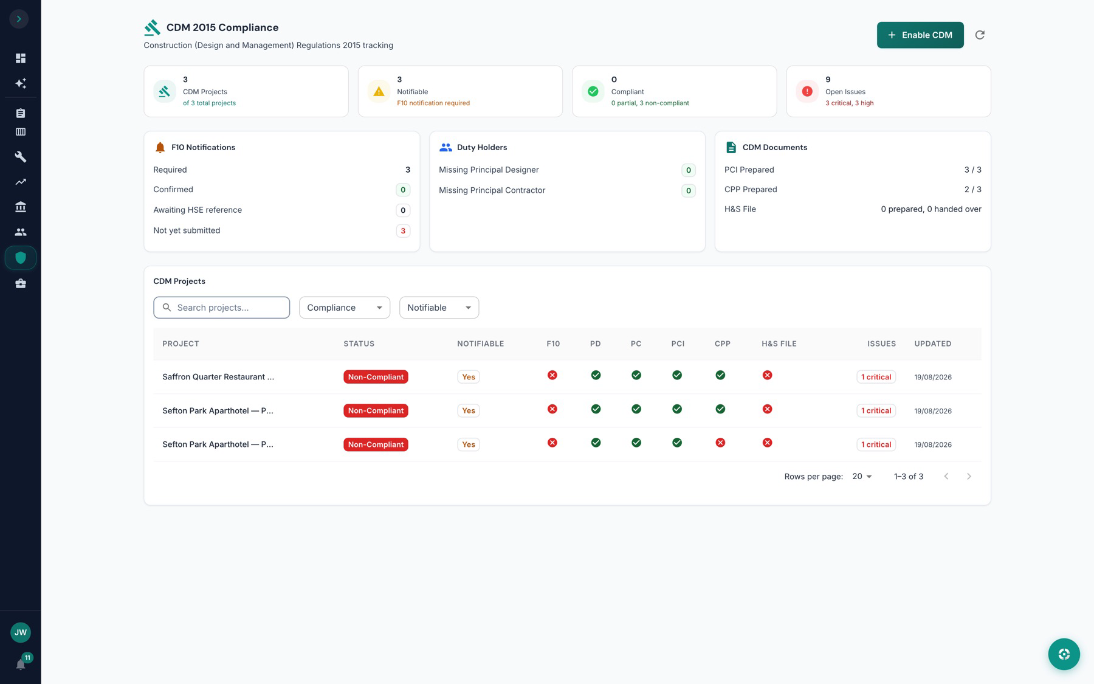The height and width of the screenshot is (684, 1094).
Task: Click the PCI Prepared 3 / 3 value
Action: pyautogui.click(x=972, y=170)
